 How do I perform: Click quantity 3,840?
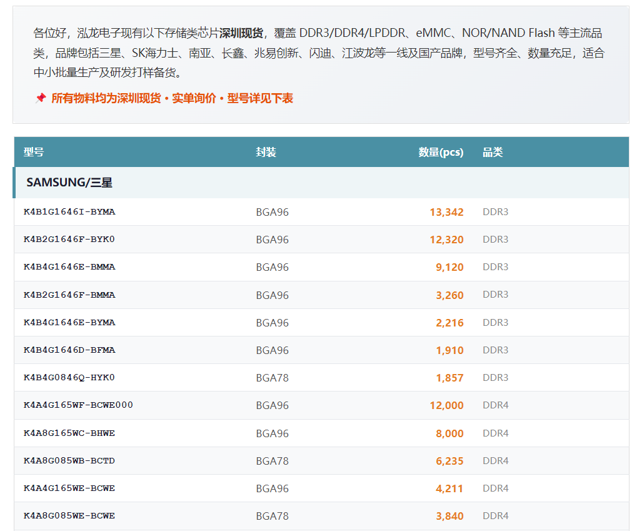coord(449,516)
